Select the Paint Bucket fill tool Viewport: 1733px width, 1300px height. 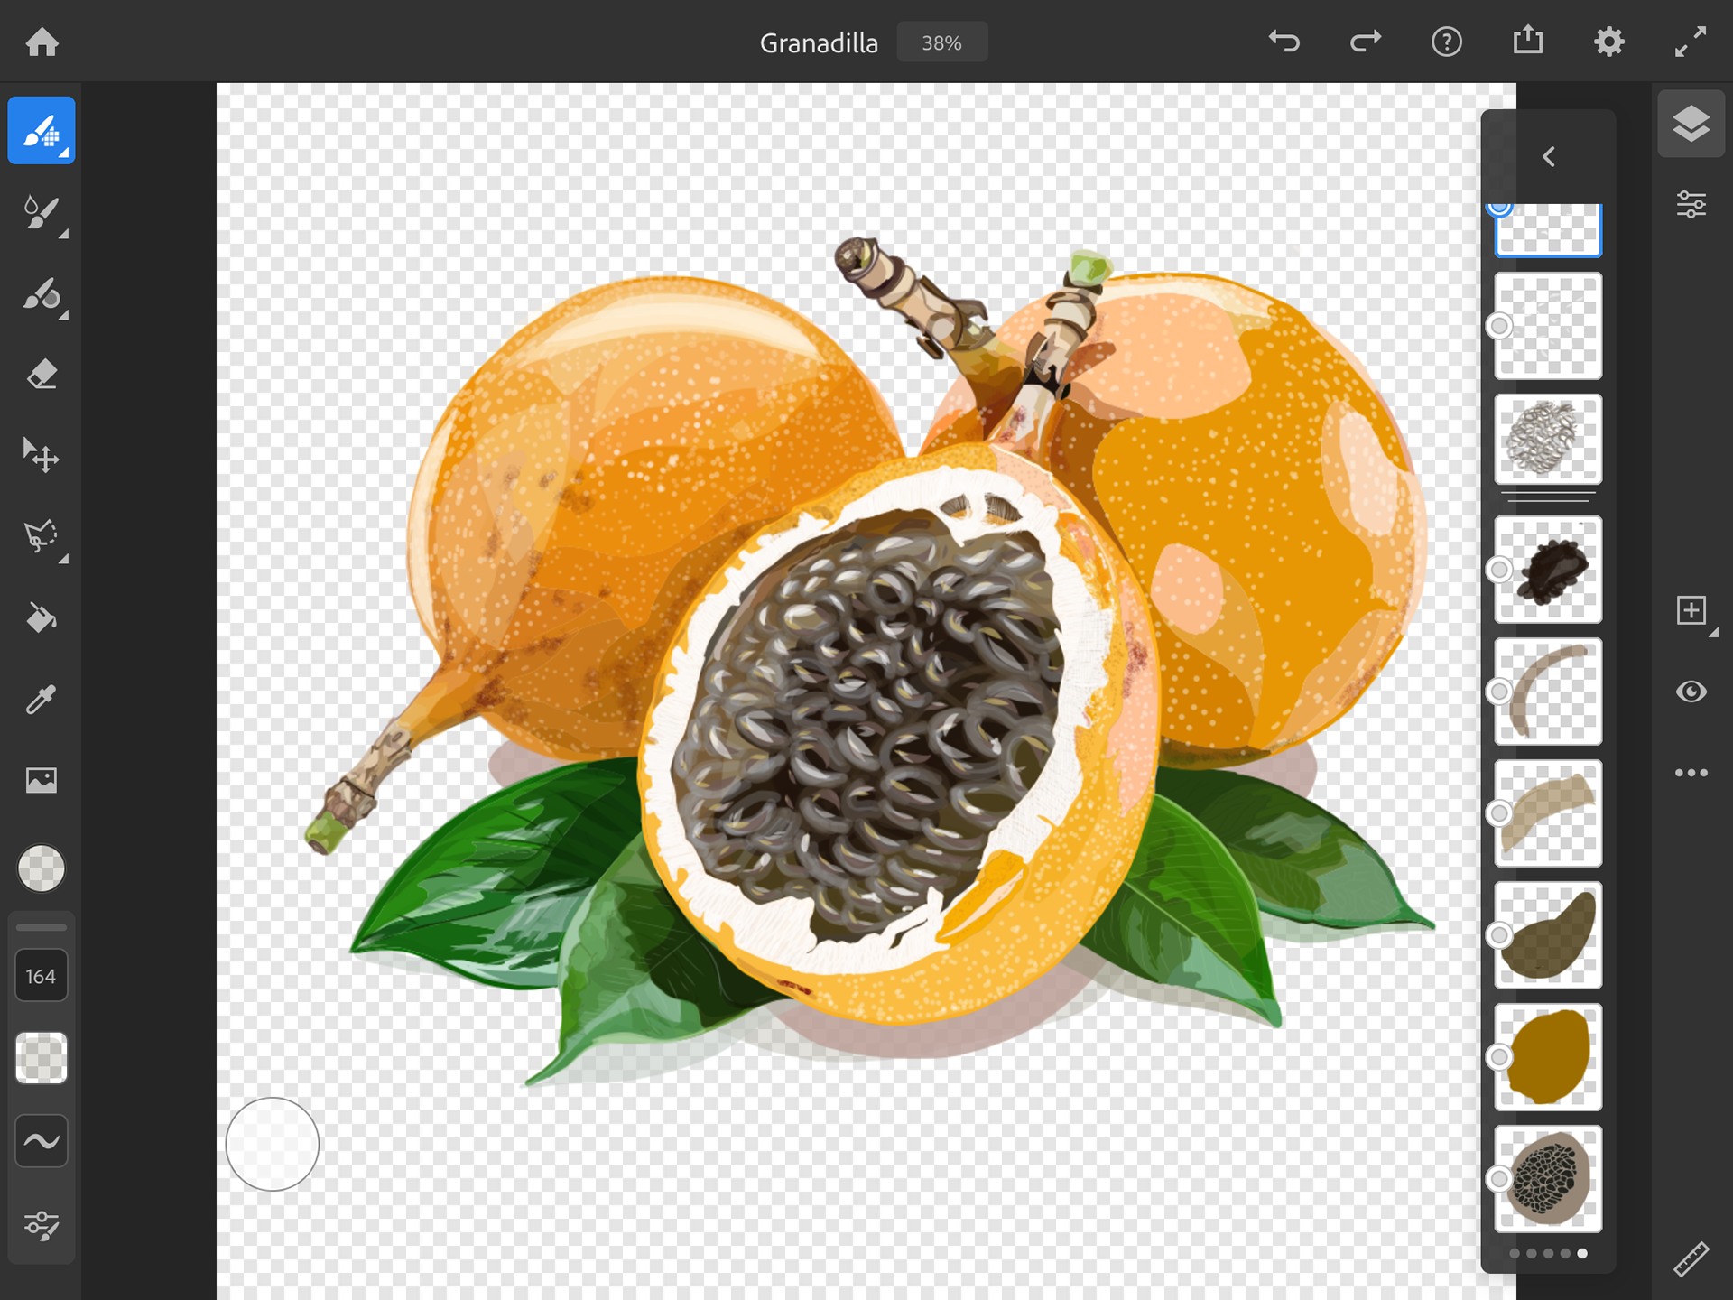tap(41, 618)
